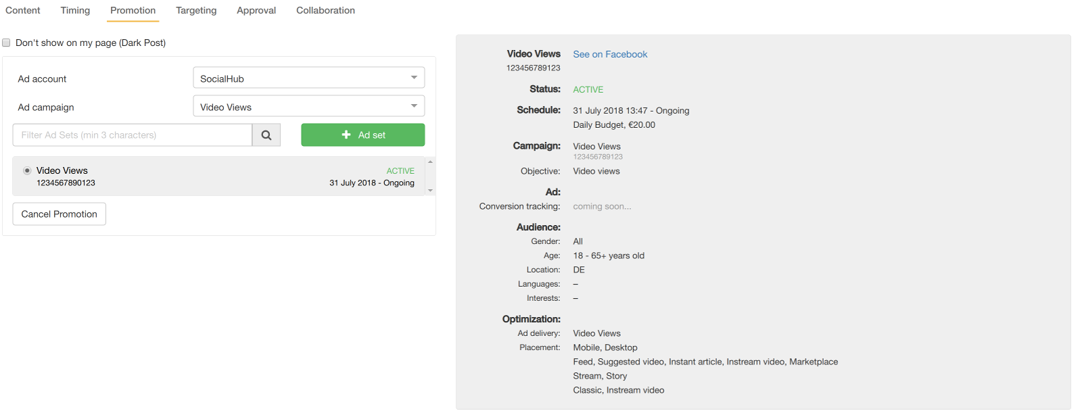Click the Cancel Promotion button
The width and height of the screenshot is (1072, 413).
coord(60,214)
